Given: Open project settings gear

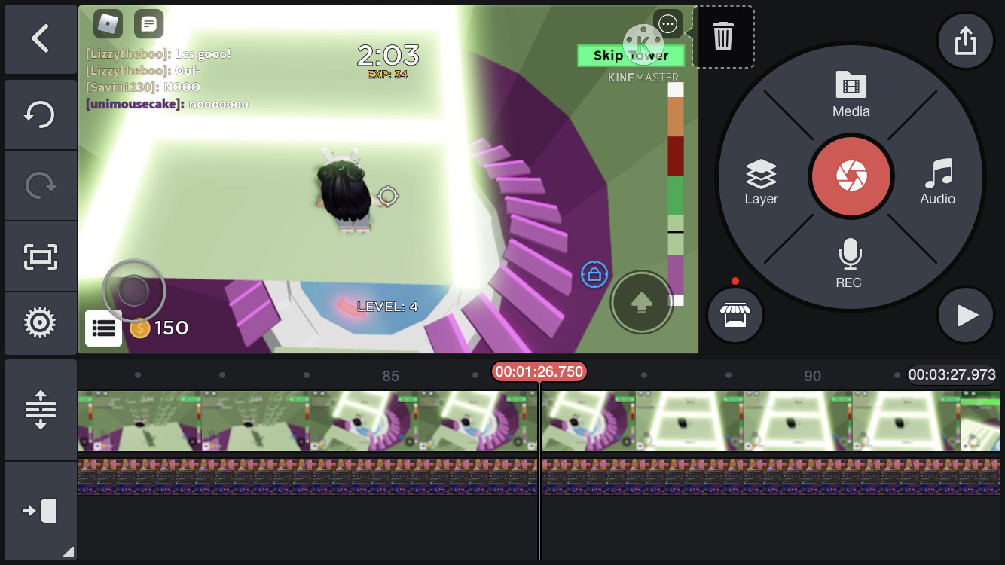Looking at the screenshot, I should [x=40, y=323].
